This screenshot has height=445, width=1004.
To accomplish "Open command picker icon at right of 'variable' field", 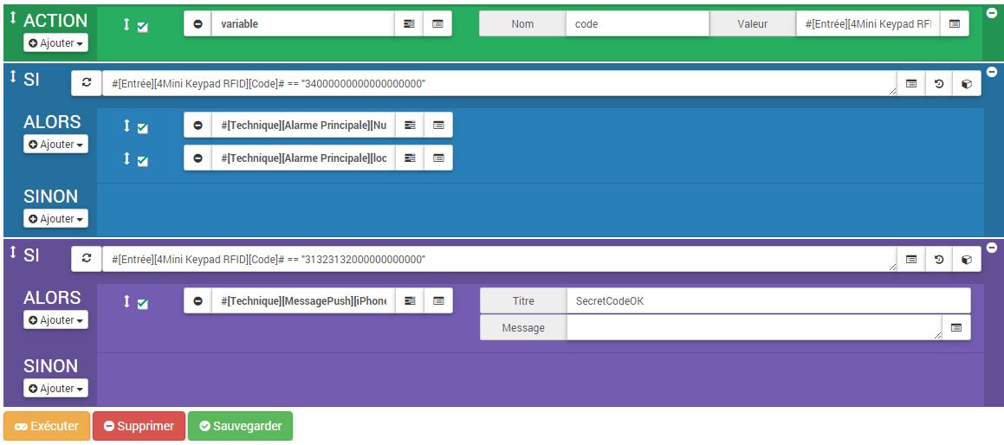I will point(437,23).
